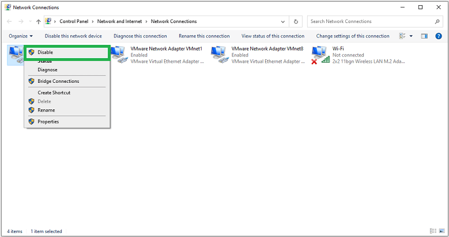Navigate to Network and Internet breadcrumb

[119, 21]
